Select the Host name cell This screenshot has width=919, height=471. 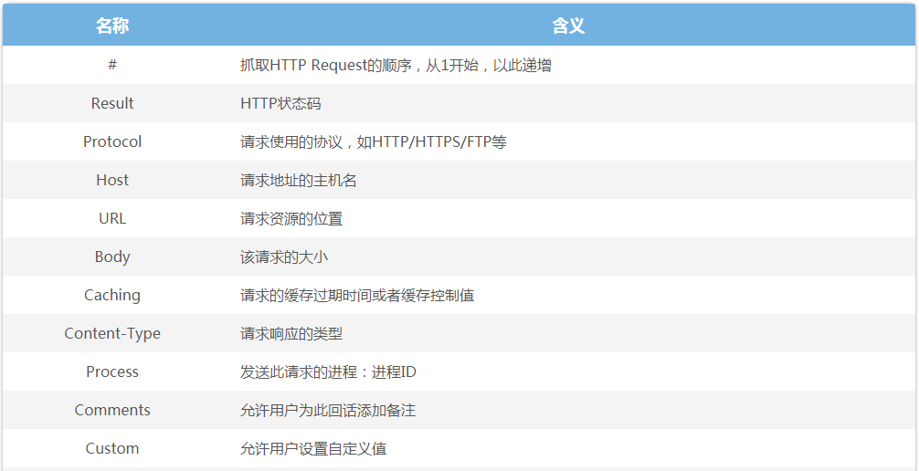click(x=112, y=180)
